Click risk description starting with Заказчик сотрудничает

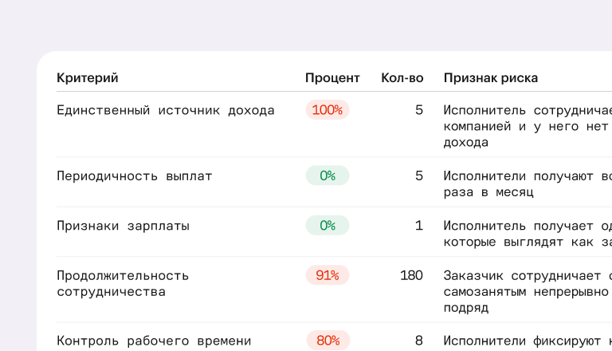point(528,291)
